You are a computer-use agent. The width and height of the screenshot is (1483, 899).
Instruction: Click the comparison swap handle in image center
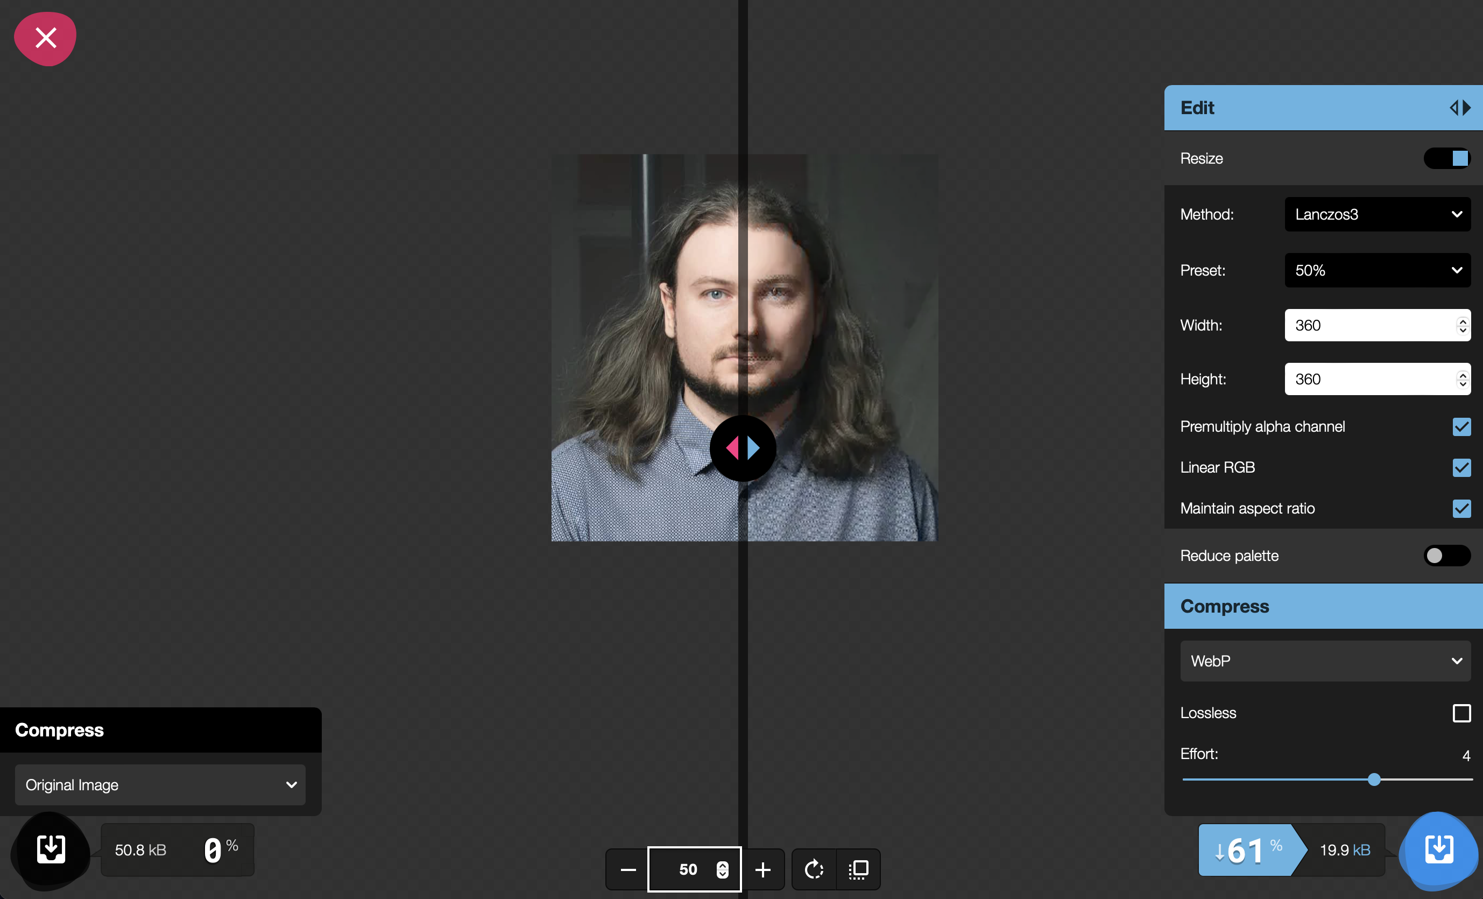pyautogui.click(x=743, y=448)
